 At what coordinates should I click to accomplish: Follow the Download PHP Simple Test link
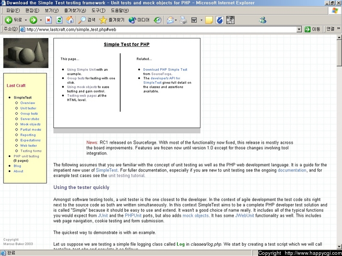point(165,70)
